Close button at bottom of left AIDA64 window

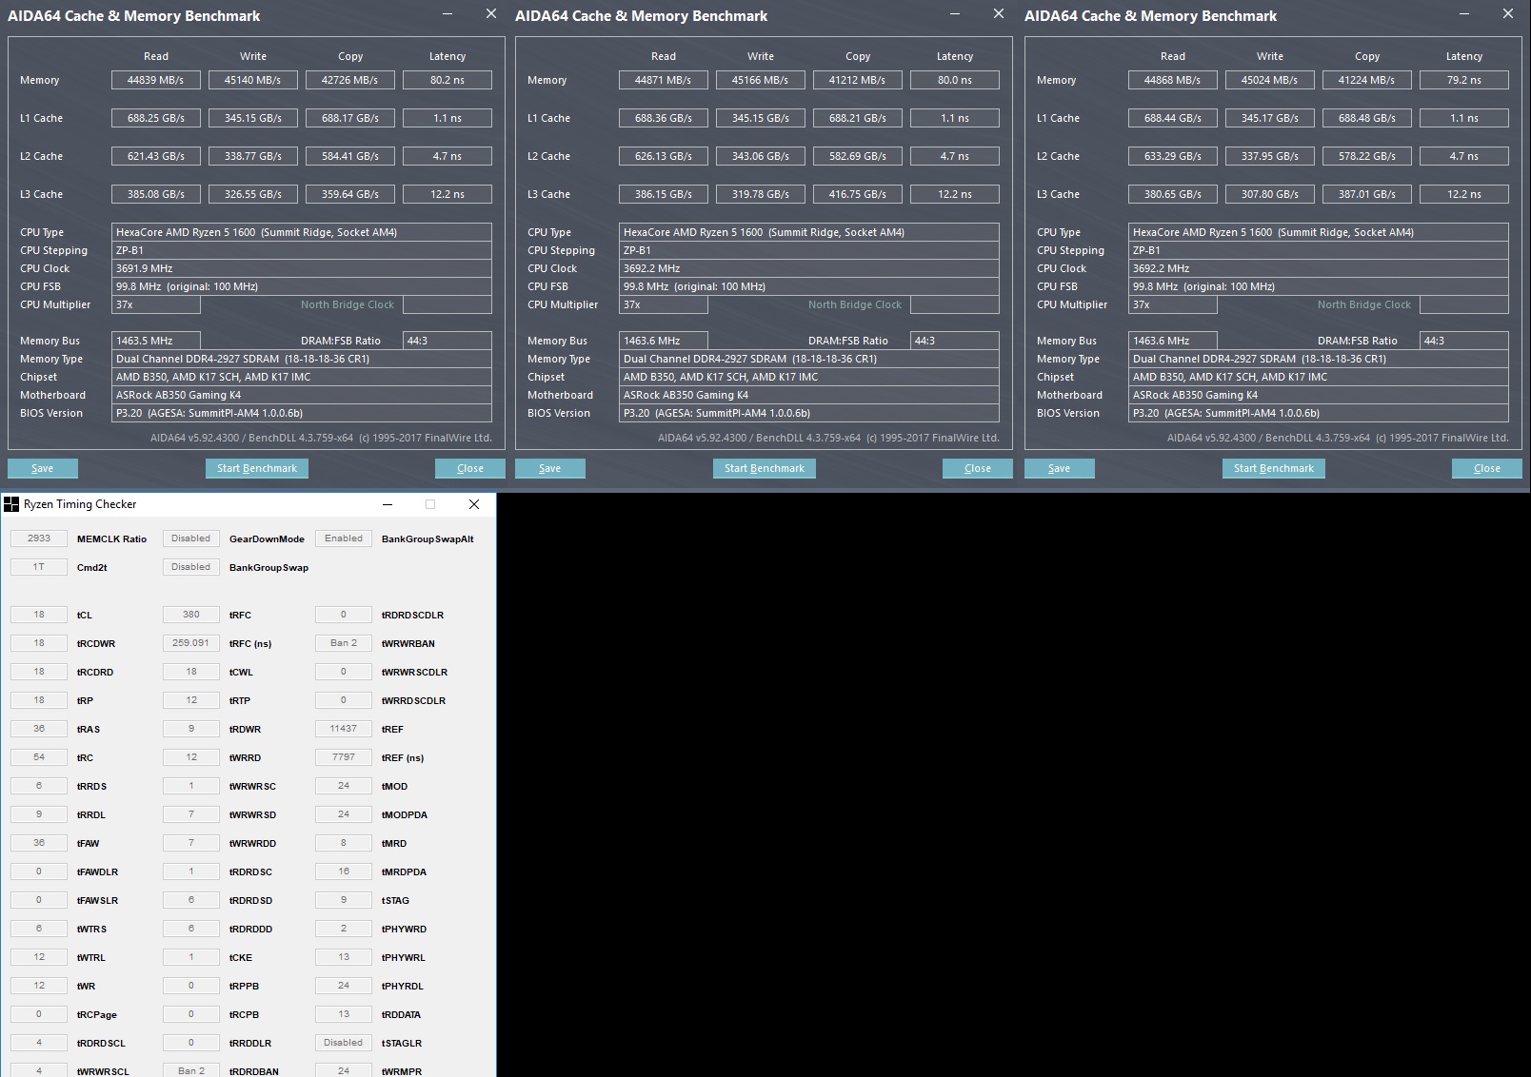click(470, 468)
